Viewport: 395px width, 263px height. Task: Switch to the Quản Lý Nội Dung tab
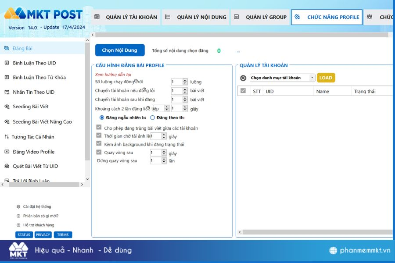(x=196, y=18)
